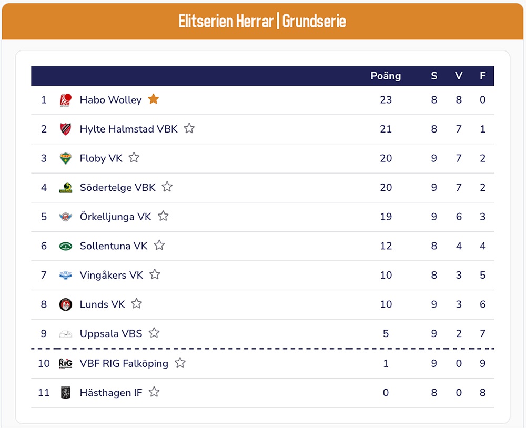Screen dimensions: 526x428
Task: Favorite Hylte Halmstad VBK with the star
Action: [189, 128]
